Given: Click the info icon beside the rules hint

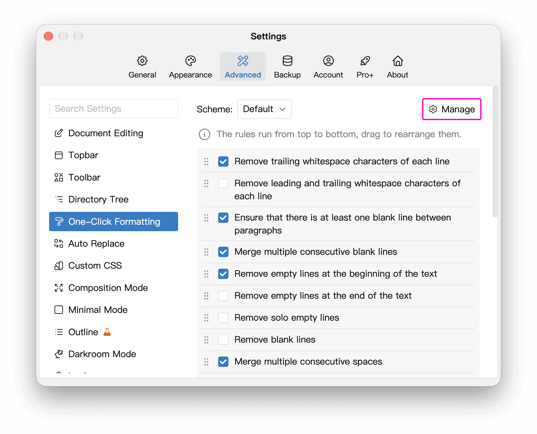Looking at the screenshot, I should pos(204,134).
